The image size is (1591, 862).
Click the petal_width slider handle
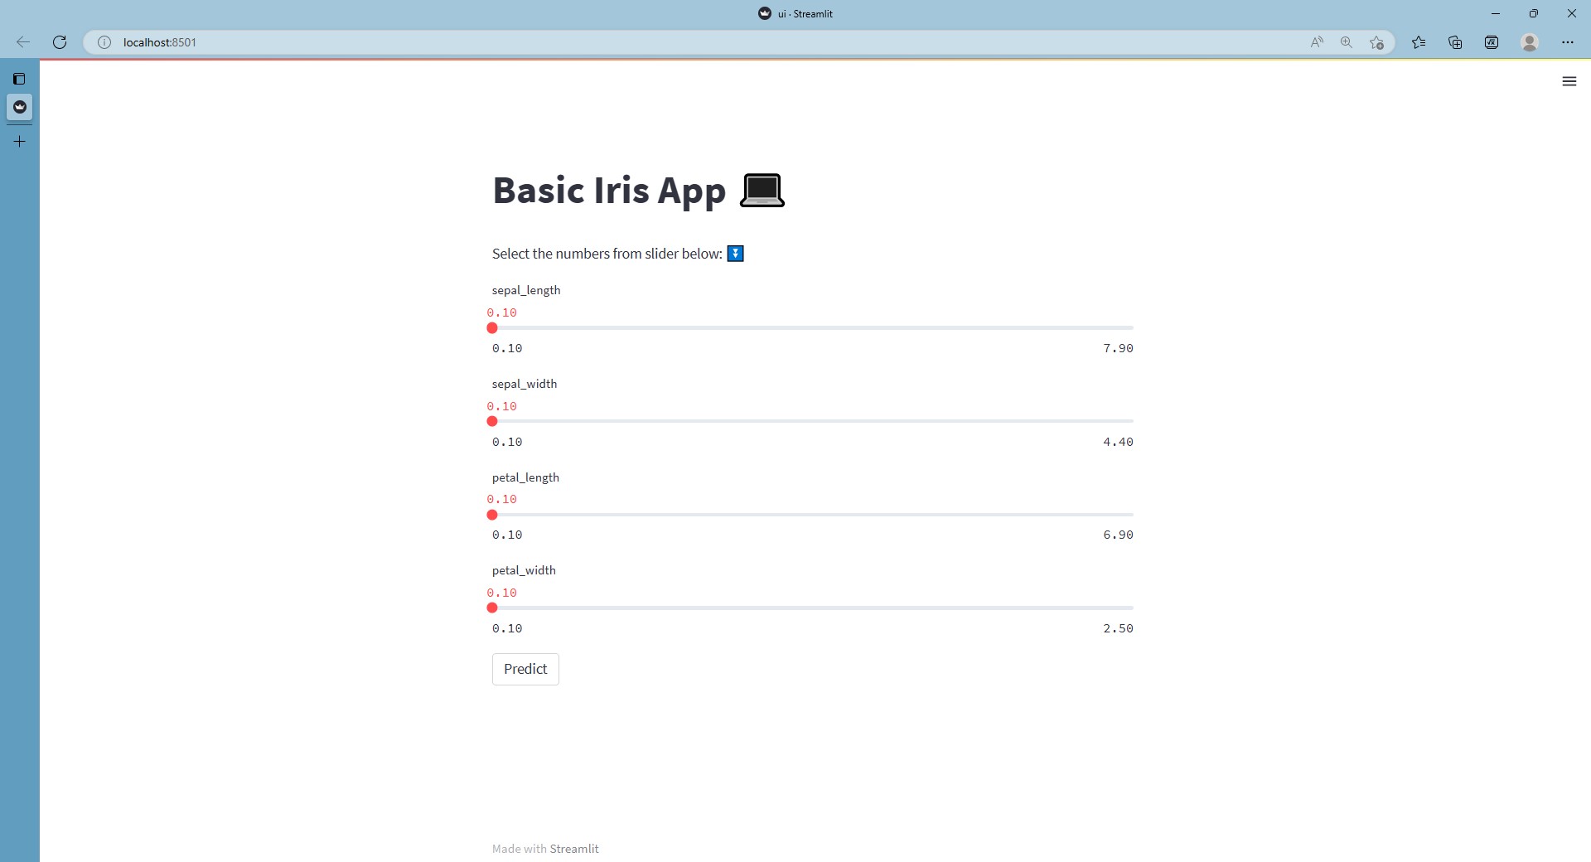(x=492, y=608)
